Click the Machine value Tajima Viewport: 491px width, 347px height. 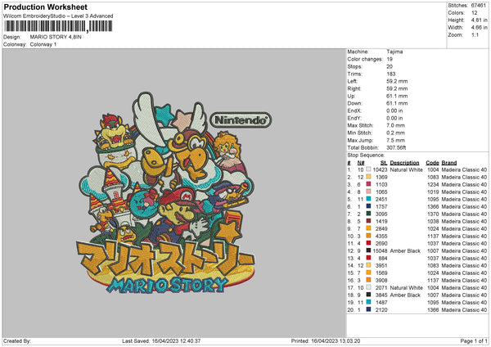(394, 52)
